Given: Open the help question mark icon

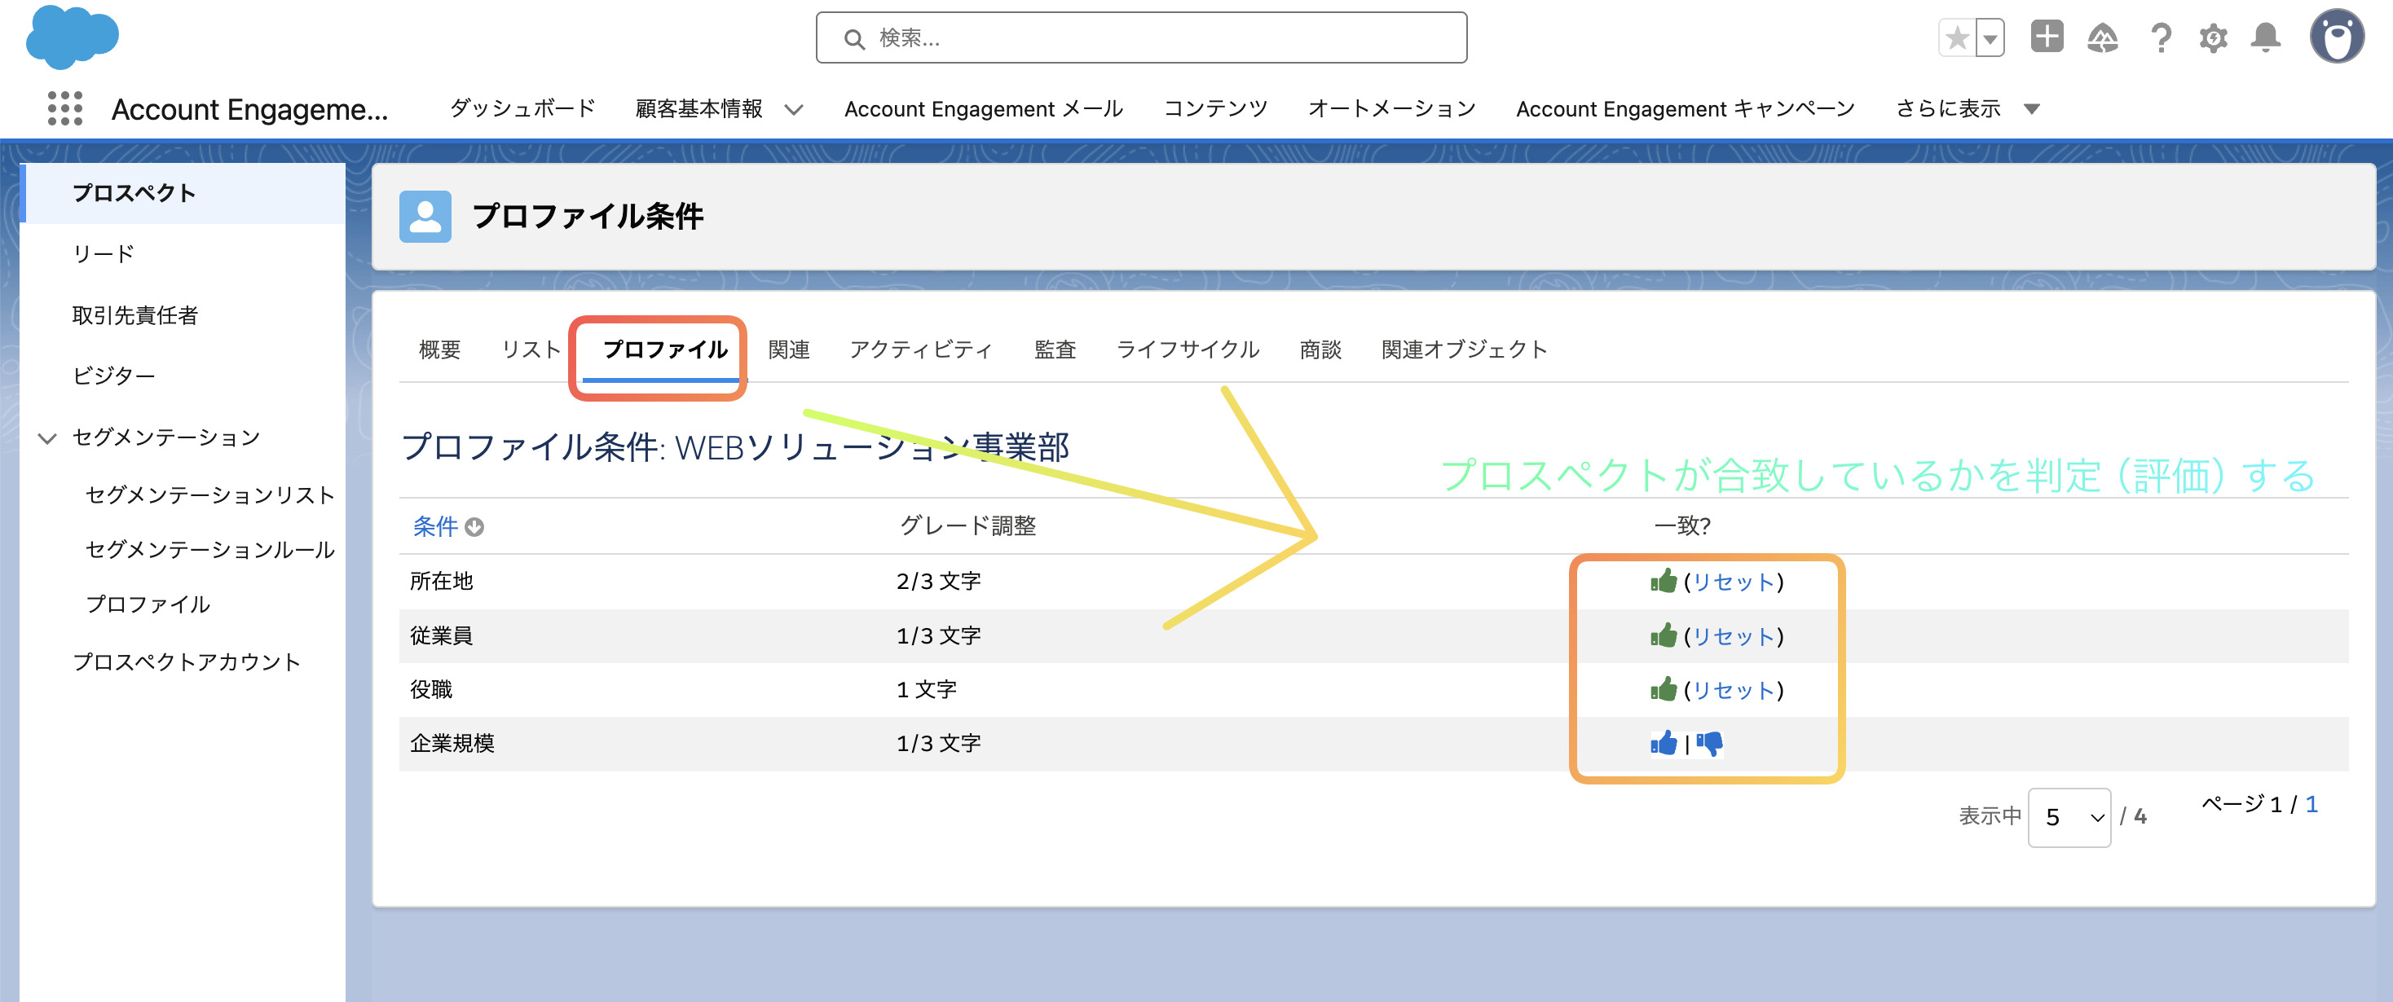Looking at the screenshot, I should pos(2161,38).
